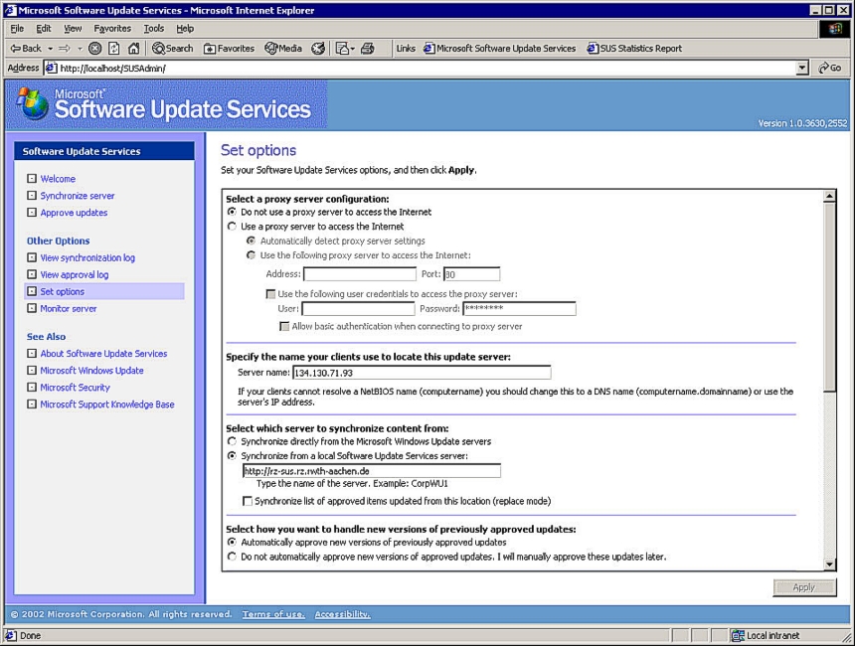Image resolution: width=855 pixels, height=646 pixels.
Task: Open the Microsoft Software Update Services links shortcut
Action: [x=499, y=49]
